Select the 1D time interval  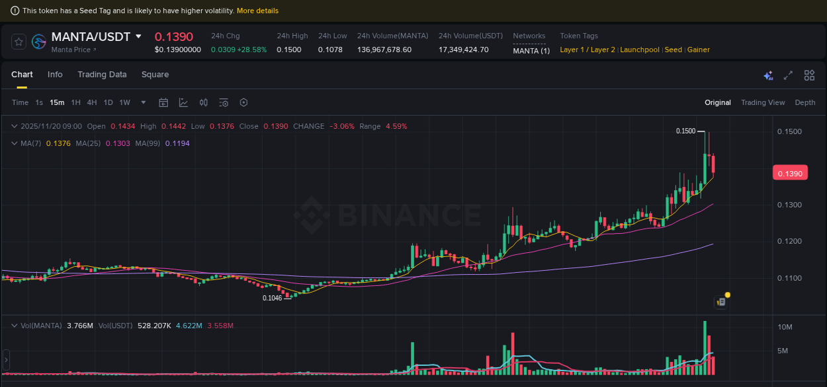[x=108, y=102]
